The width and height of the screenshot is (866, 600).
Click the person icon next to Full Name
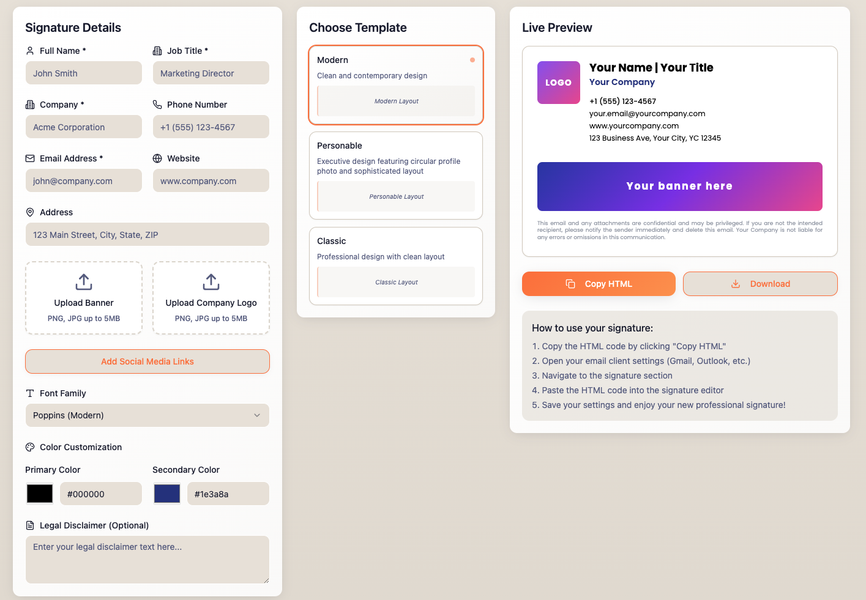(x=29, y=51)
